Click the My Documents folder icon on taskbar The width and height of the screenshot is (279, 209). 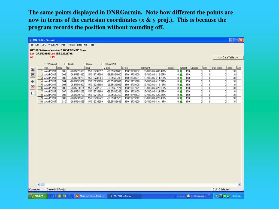(x=188, y=196)
